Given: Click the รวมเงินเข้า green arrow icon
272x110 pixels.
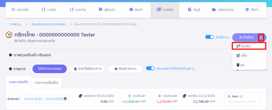Looking at the screenshot, I should click(129, 96).
